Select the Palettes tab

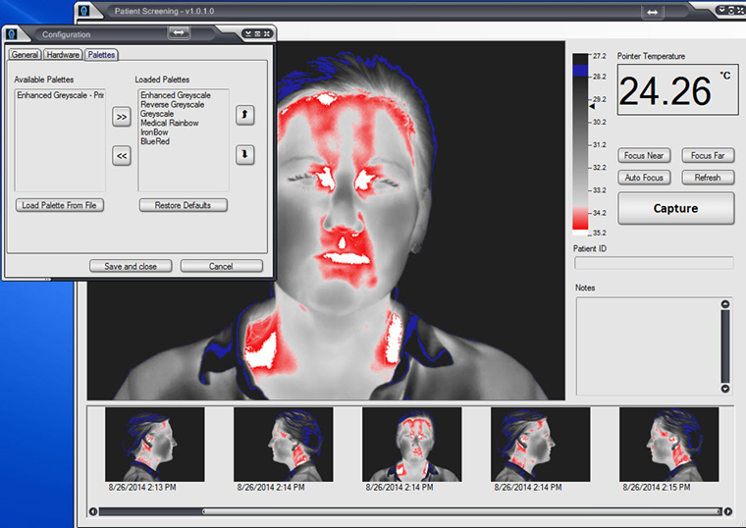(x=101, y=55)
